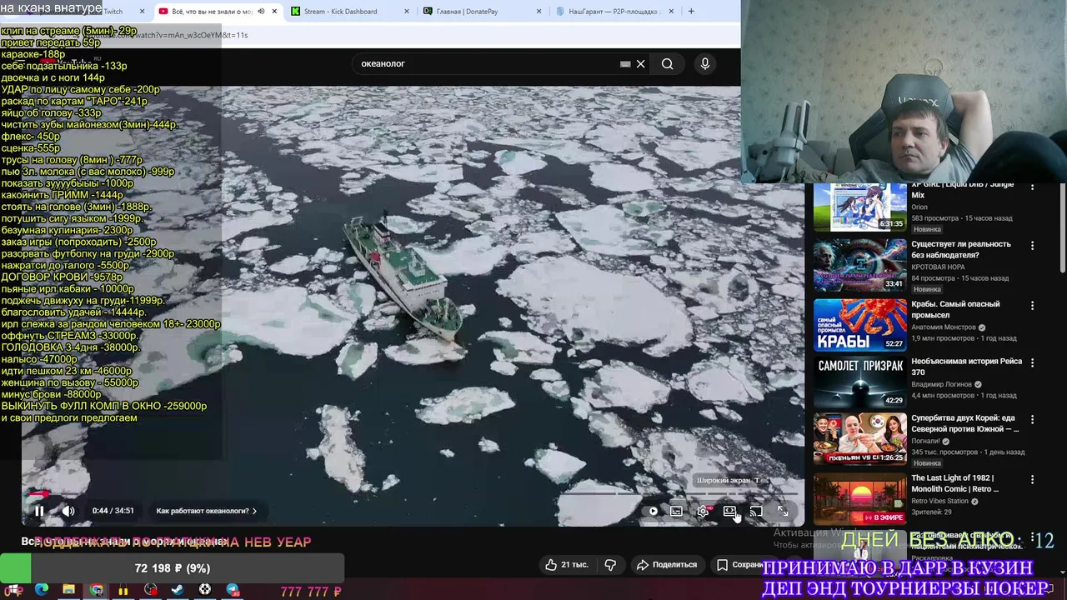Screen dimensions: 1067x600
Task: Click the magnifier search button
Action: tap(667, 63)
